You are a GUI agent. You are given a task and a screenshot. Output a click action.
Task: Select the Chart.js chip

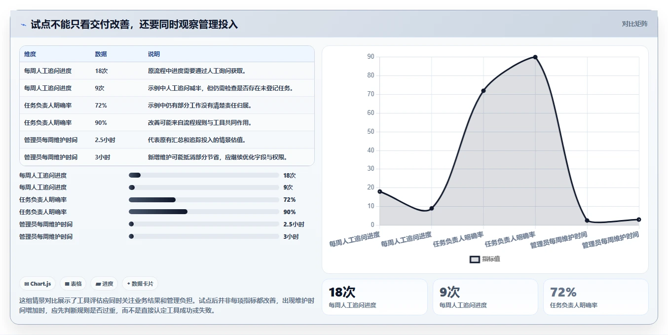click(x=38, y=284)
